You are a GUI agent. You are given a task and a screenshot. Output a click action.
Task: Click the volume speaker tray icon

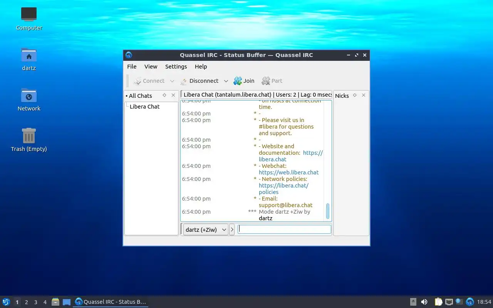click(424, 302)
